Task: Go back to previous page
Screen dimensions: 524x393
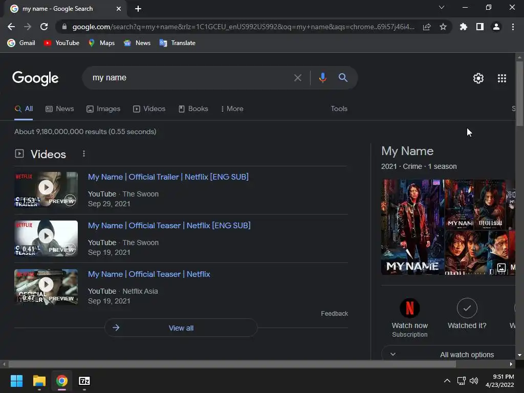Action: (11, 27)
